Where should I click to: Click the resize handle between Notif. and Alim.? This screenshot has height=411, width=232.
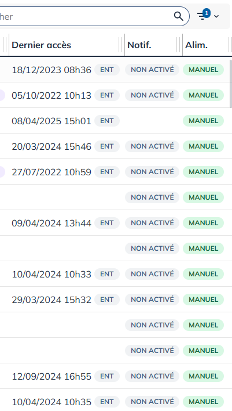178,45
